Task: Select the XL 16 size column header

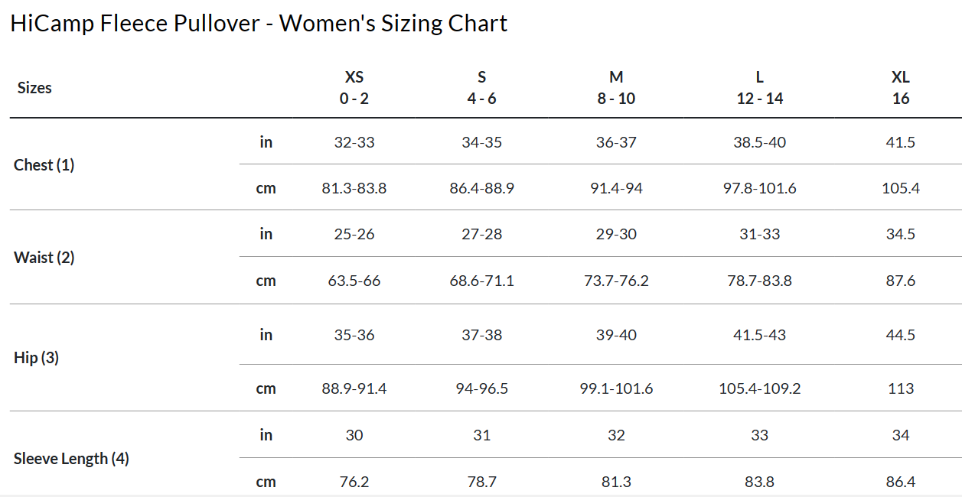Action: (x=901, y=88)
